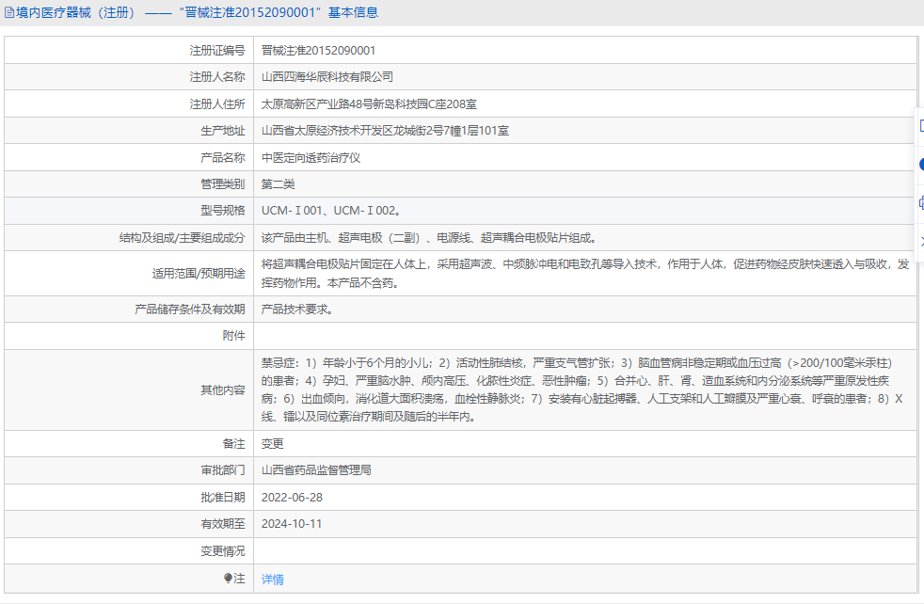Click approving department 山西省药品监督管理局
This screenshot has width=924, height=604.
coord(316,469)
